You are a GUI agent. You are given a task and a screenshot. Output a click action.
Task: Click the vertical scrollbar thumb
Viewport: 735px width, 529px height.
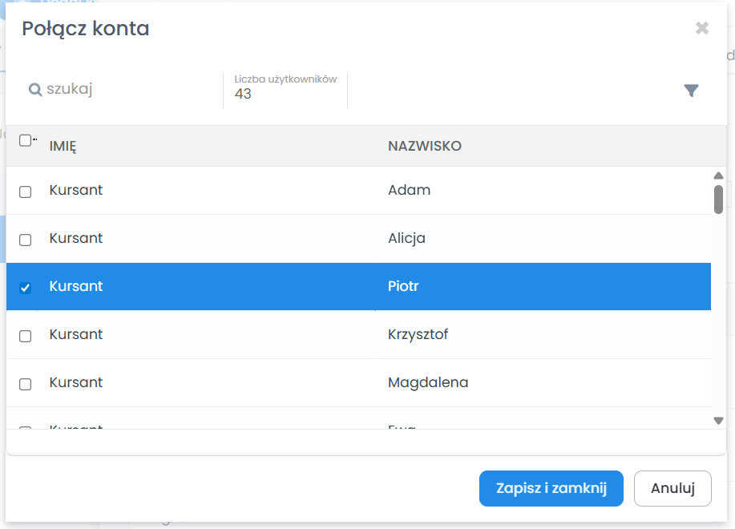[x=718, y=200]
